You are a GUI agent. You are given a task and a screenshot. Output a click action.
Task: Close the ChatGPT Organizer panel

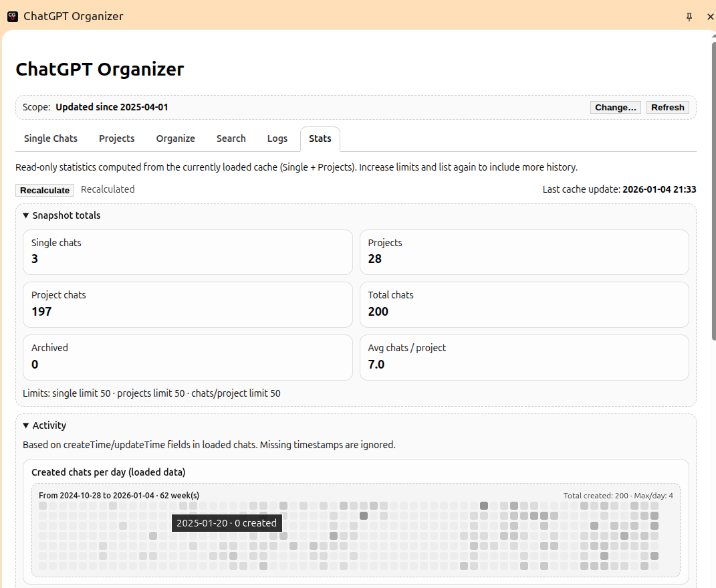[710, 17]
